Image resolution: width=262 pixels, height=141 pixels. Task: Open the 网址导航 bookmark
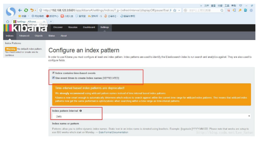click(38, 16)
